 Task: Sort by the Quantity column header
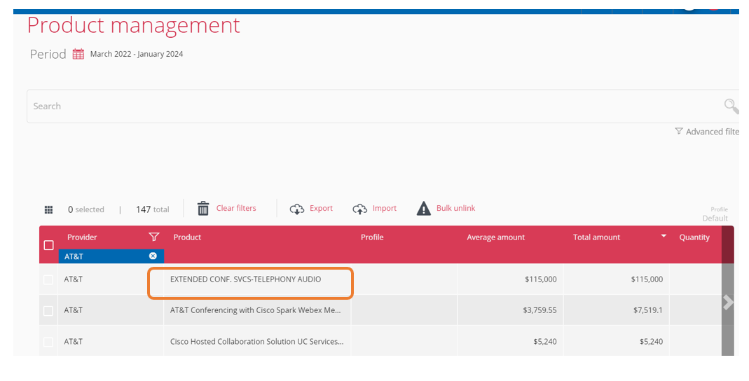[x=694, y=237]
